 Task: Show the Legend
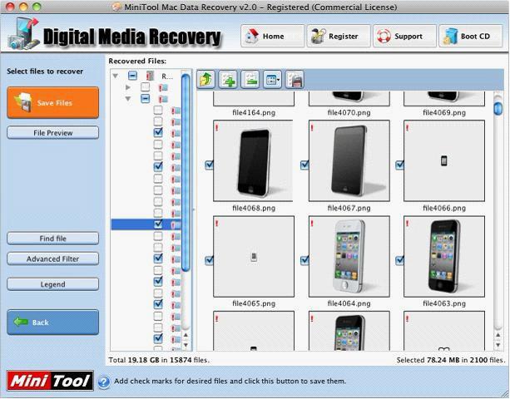point(52,284)
